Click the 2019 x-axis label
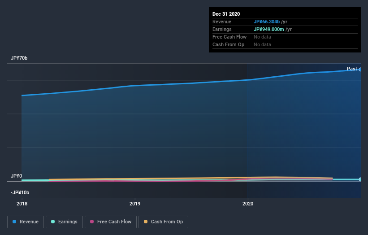Viewport: 368px width, 235px height. click(x=135, y=204)
